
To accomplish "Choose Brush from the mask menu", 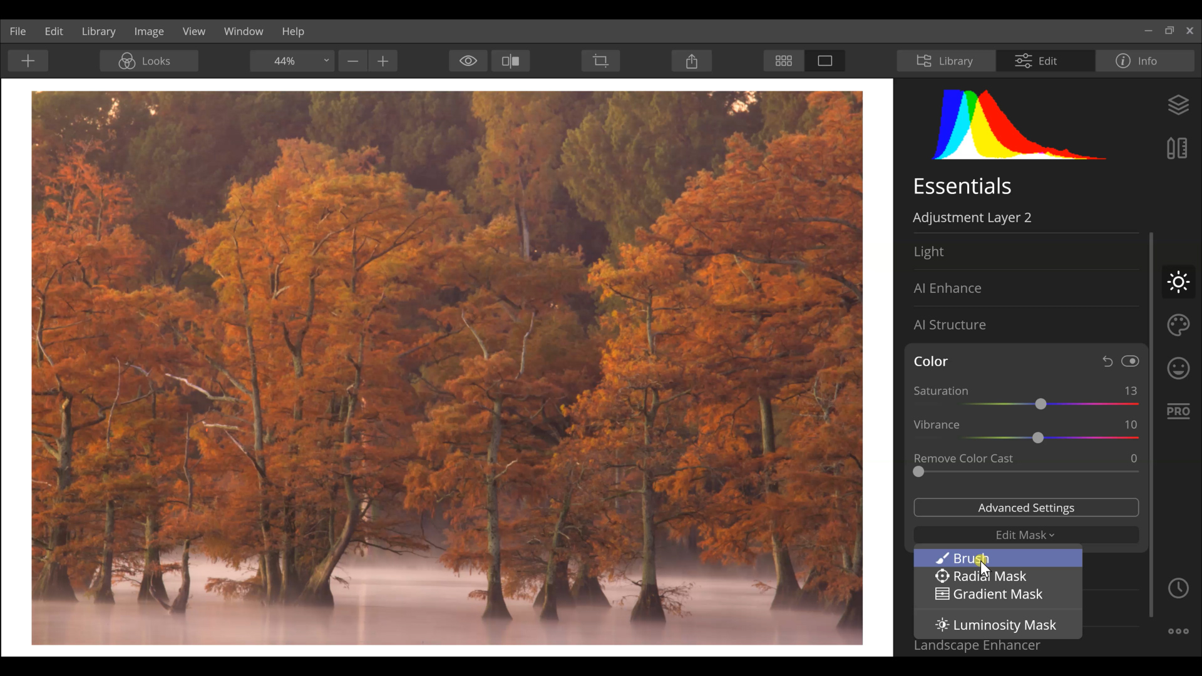I will coord(998,558).
